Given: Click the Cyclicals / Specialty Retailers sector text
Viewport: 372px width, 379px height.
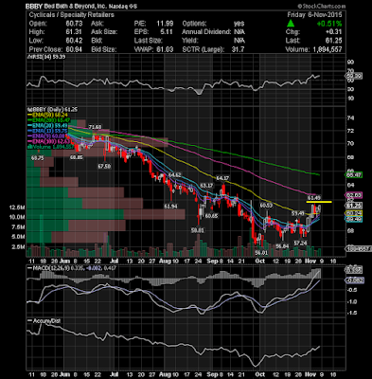Looking at the screenshot, I should pos(71,15).
